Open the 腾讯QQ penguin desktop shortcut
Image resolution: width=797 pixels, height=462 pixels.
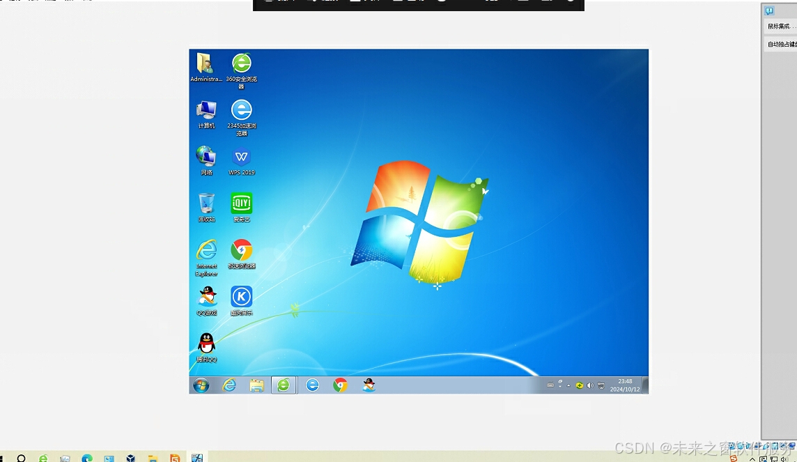pyautogui.click(x=206, y=348)
